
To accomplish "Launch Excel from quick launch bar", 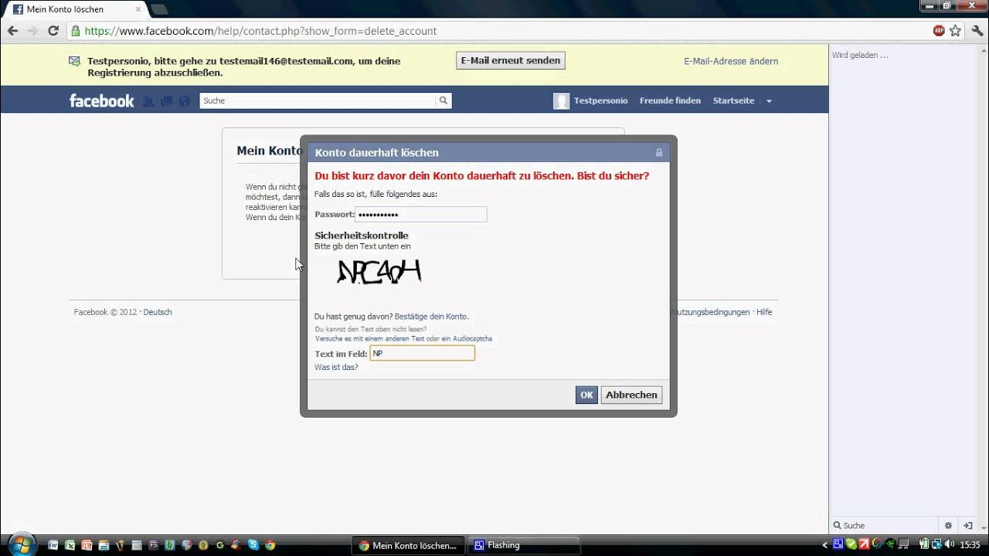I will (x=70, y=545).
